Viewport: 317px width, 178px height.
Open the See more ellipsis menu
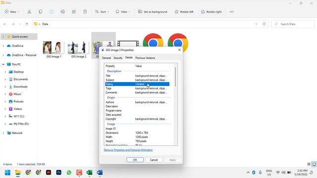[x=232, y=12]
